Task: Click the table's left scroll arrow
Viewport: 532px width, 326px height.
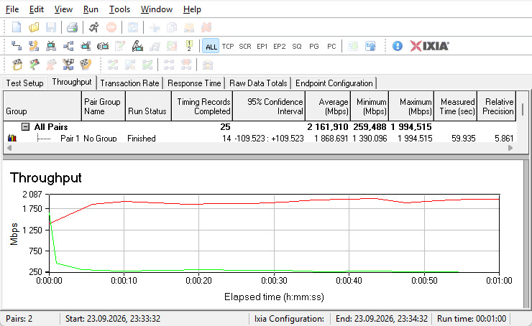Action: [9, 148]
